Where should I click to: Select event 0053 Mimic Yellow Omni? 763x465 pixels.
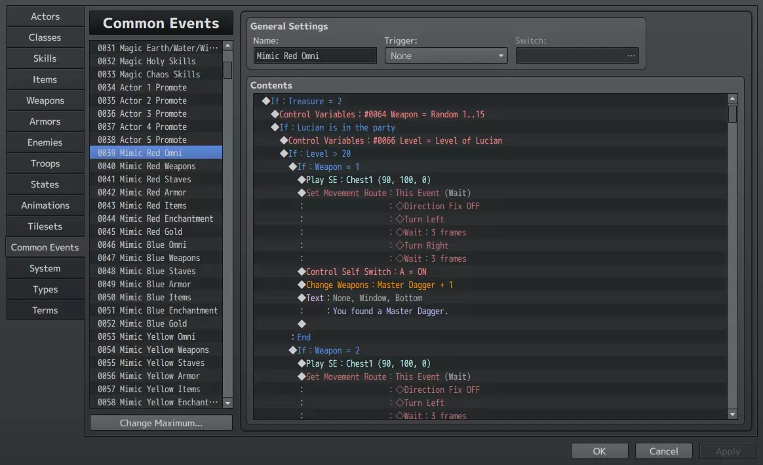[156, 337]
